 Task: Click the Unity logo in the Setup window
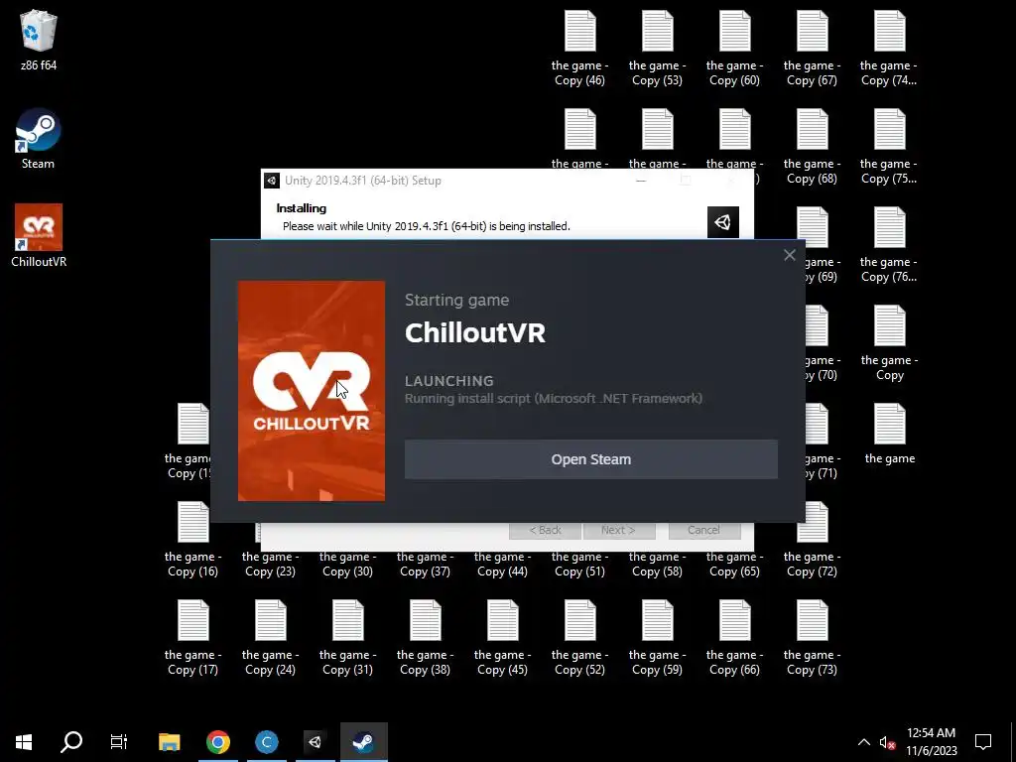[x=723, y=222]
